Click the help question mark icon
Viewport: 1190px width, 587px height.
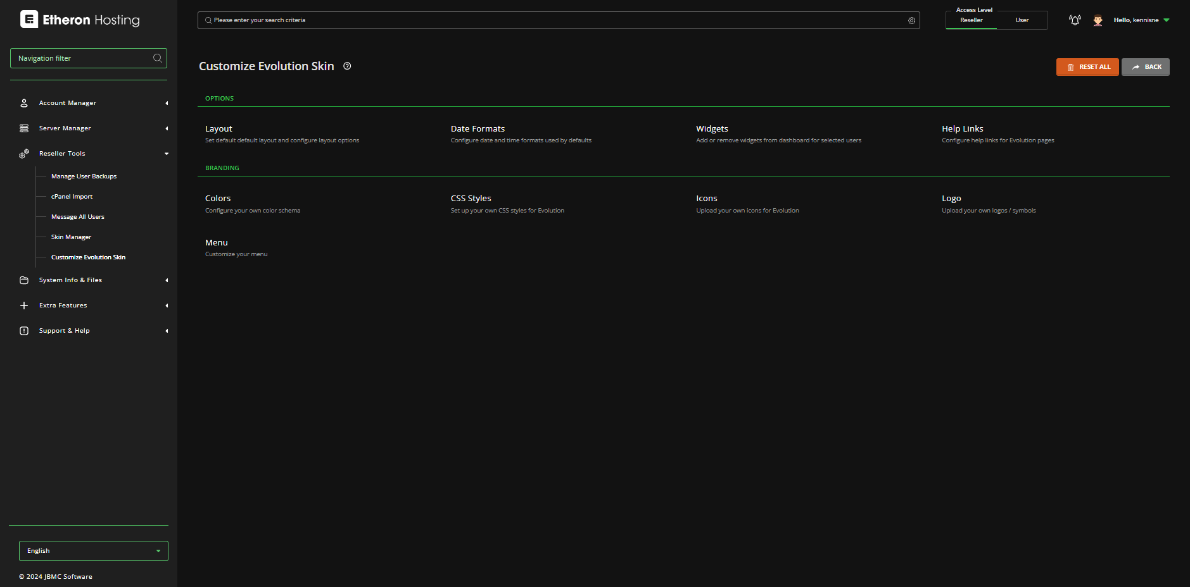click(347, 66)
